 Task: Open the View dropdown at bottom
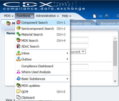10,100
